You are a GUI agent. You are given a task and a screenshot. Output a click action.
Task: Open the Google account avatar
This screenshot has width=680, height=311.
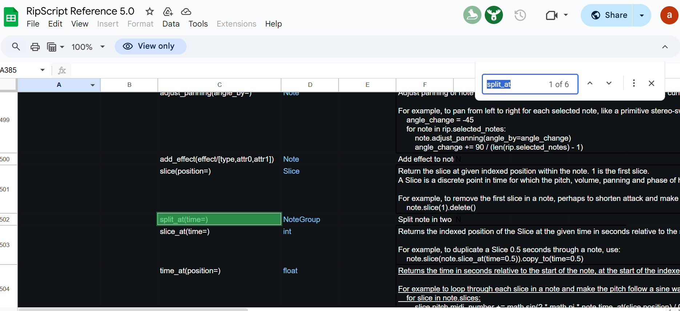click(x=669, y=15)
